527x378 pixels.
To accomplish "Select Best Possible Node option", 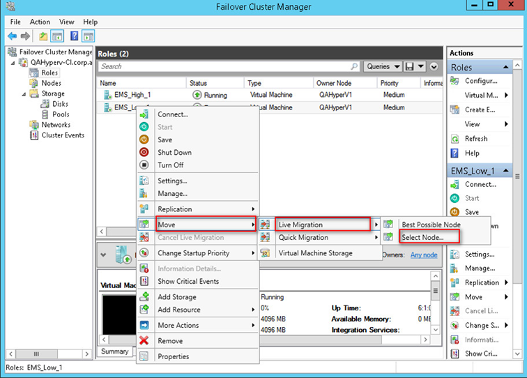I will click(x=431, y=225).
